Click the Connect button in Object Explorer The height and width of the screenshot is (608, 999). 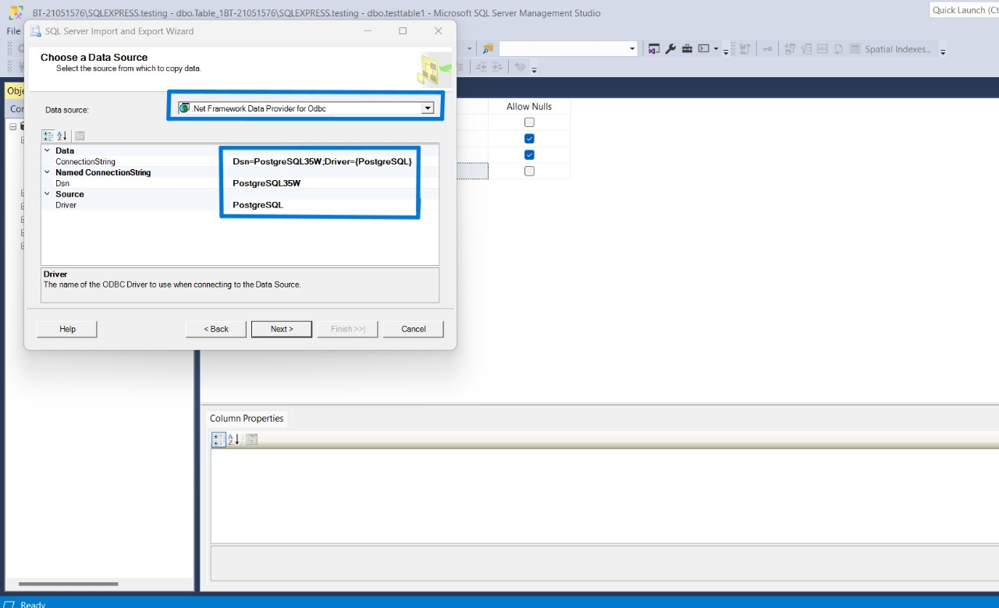16,109
